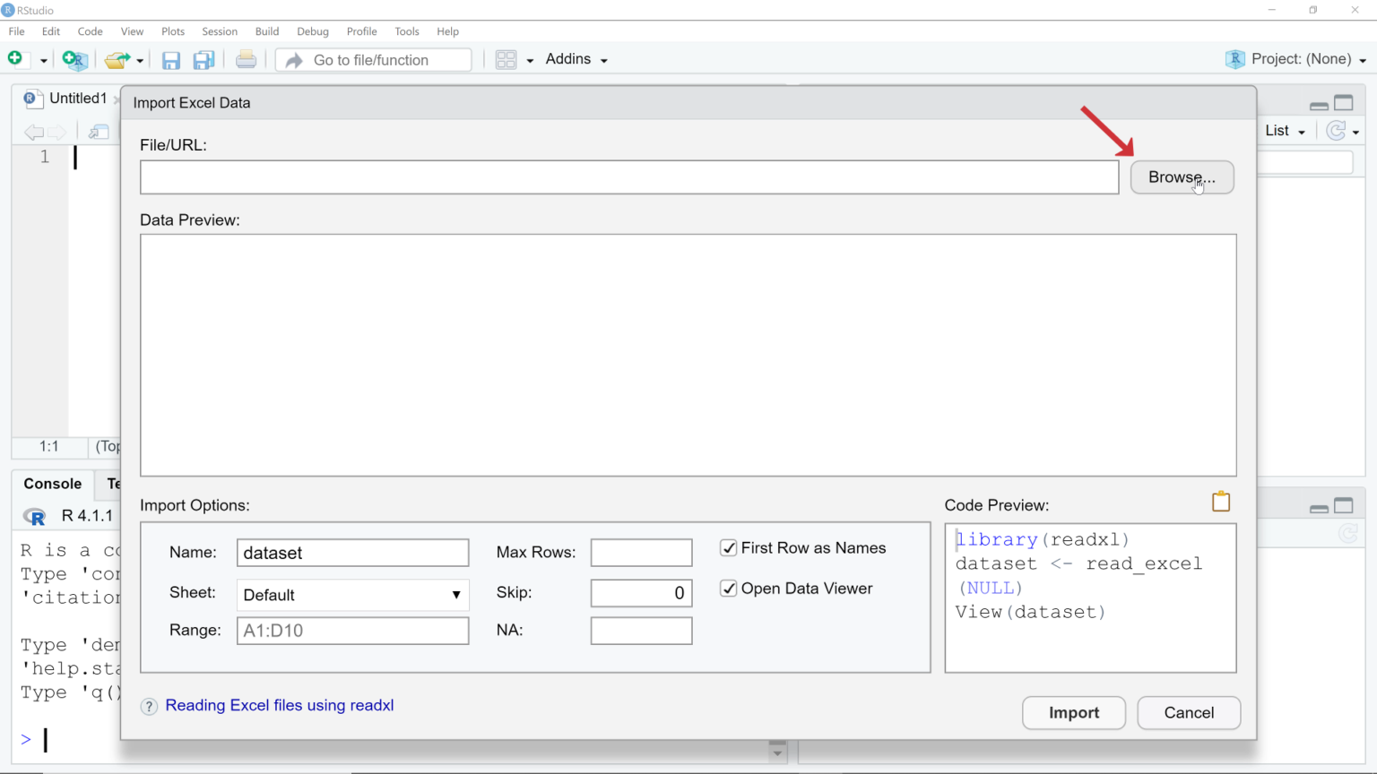The width and height of the screenshot is (1377, 774).
Task: Click the R logo in console header
Action: 34,517
